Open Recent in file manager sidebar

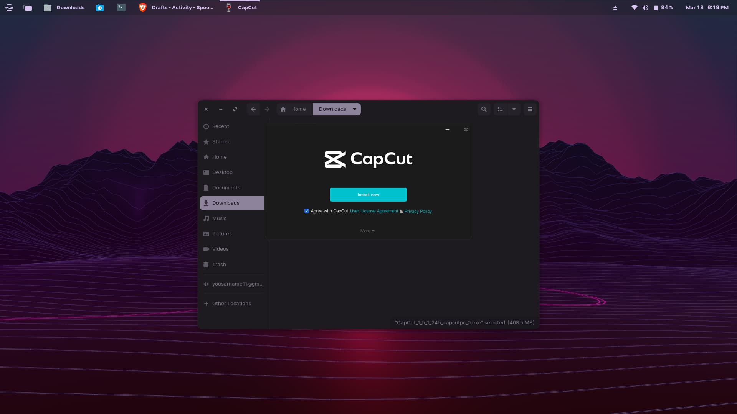[x=232, y=127]
